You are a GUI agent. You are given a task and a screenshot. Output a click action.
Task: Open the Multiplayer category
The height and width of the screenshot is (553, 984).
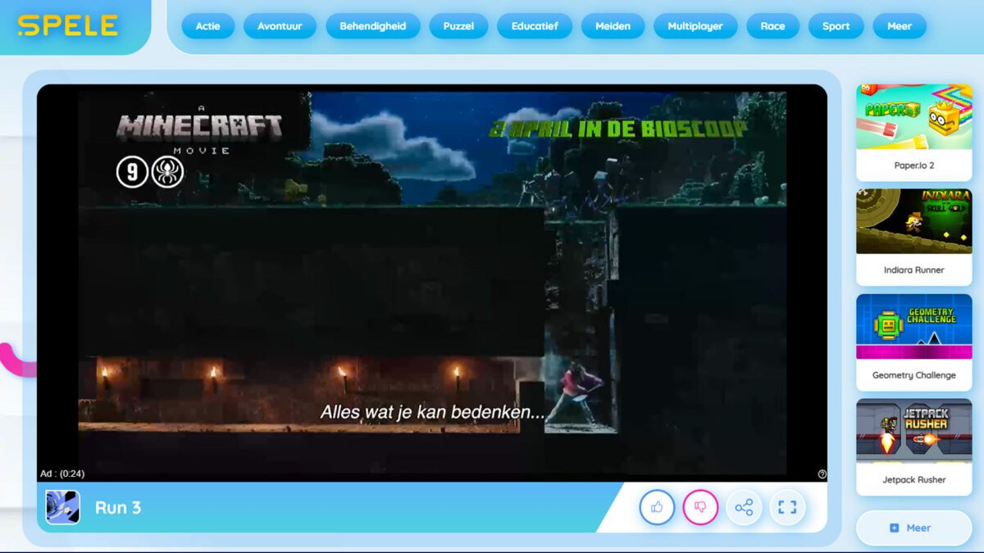pyautogui.click(x=695, y=26)
